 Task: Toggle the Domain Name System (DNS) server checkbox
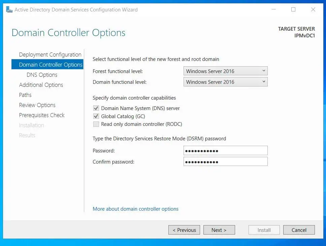click(x=96, y=108)
